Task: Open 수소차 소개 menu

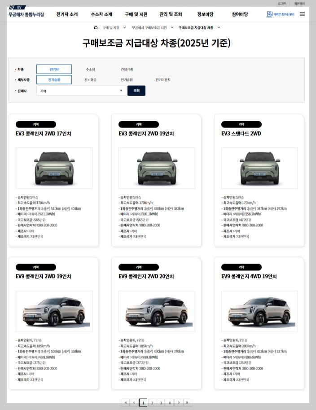Action: 102,14
